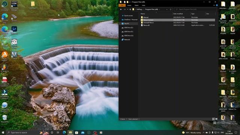The height and width of the screenshot is (135, 240).
Task: Refresh the current folder
Action: pos(171,9)
